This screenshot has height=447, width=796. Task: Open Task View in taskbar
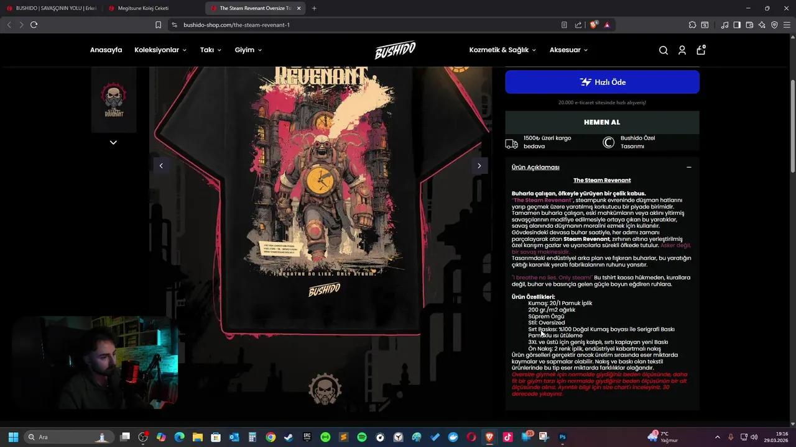[x=125, y=437]
